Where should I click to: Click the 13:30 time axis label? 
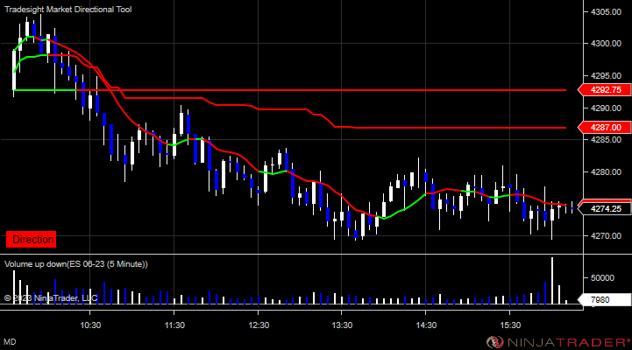342,325
